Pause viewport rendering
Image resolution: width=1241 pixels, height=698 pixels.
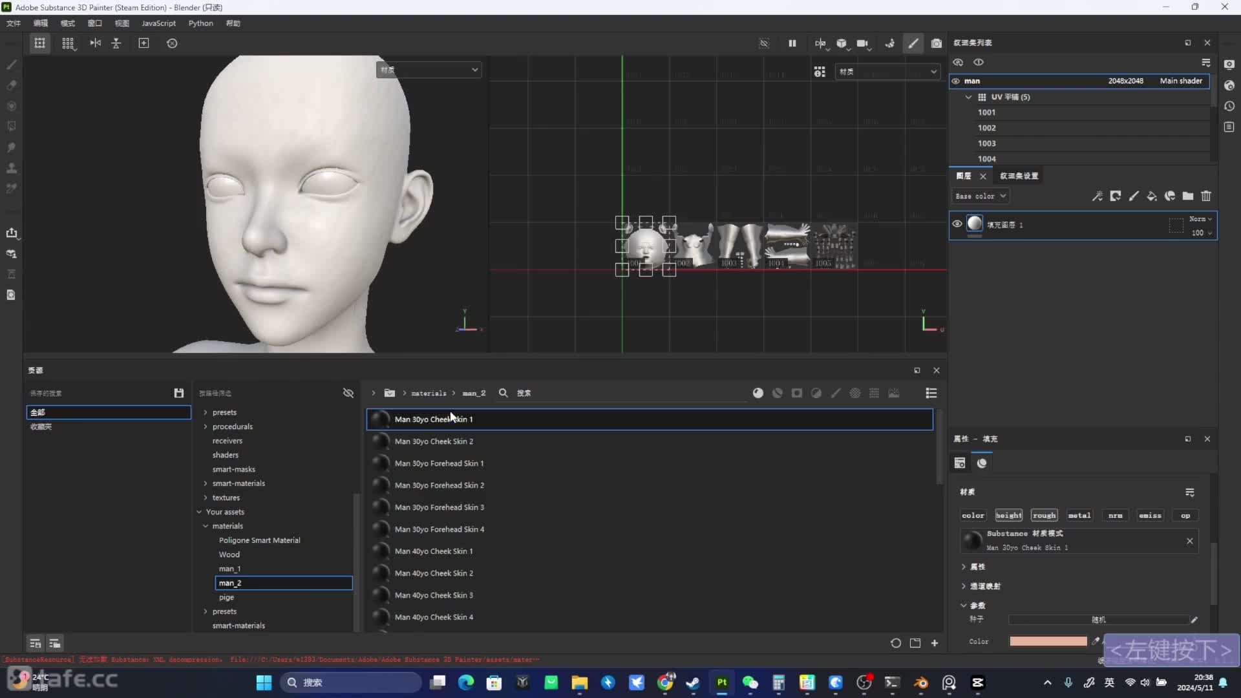coord(792,43)
